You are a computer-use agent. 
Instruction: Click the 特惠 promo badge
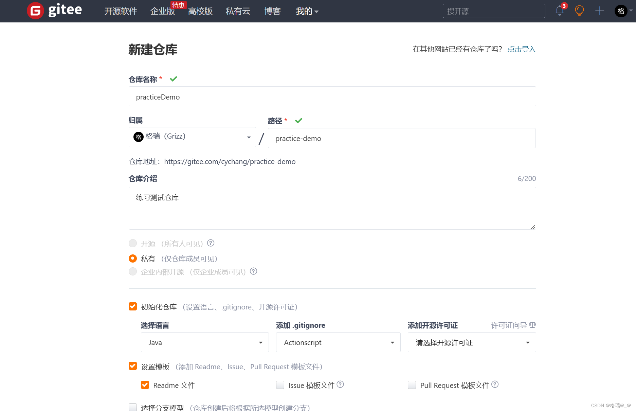pos(178,5)
